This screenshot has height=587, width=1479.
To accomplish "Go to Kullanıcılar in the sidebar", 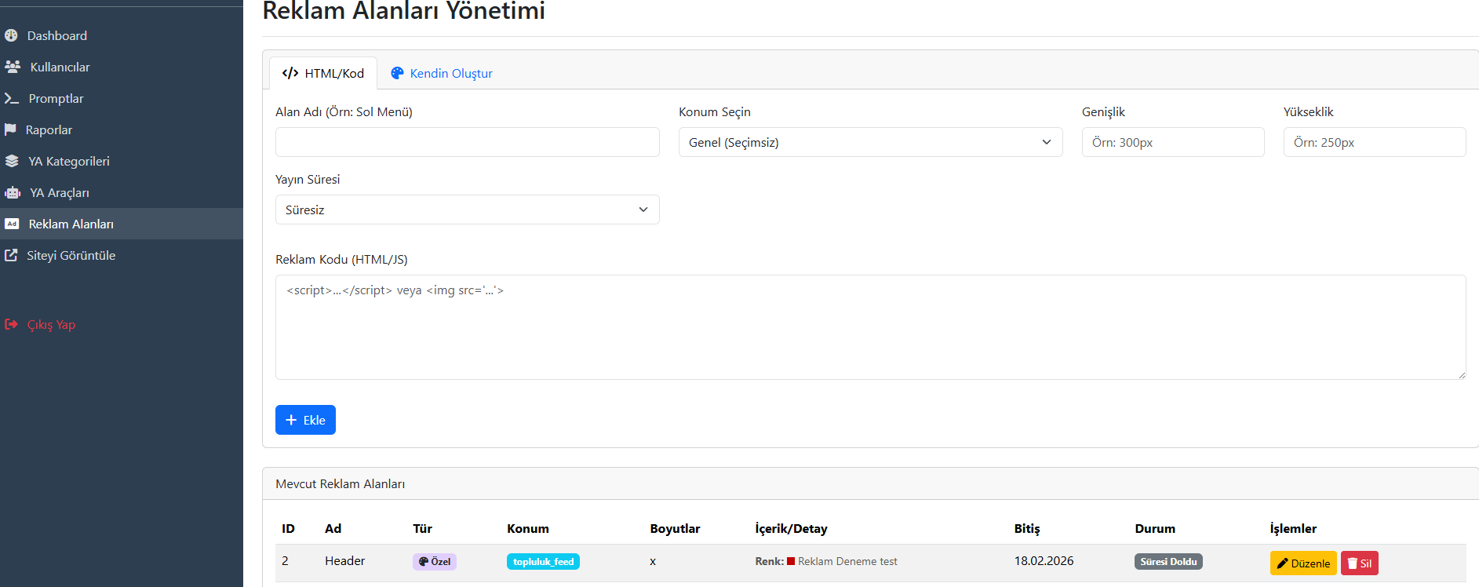I will click(x=122, y=67).
